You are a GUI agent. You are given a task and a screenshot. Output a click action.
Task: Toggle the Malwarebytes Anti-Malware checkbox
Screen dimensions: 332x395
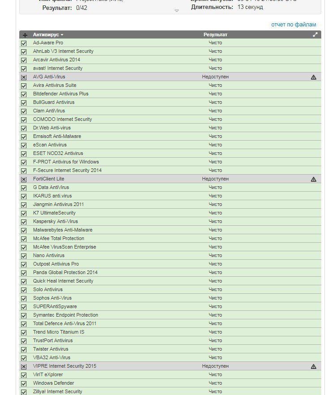tap(24, 231)
